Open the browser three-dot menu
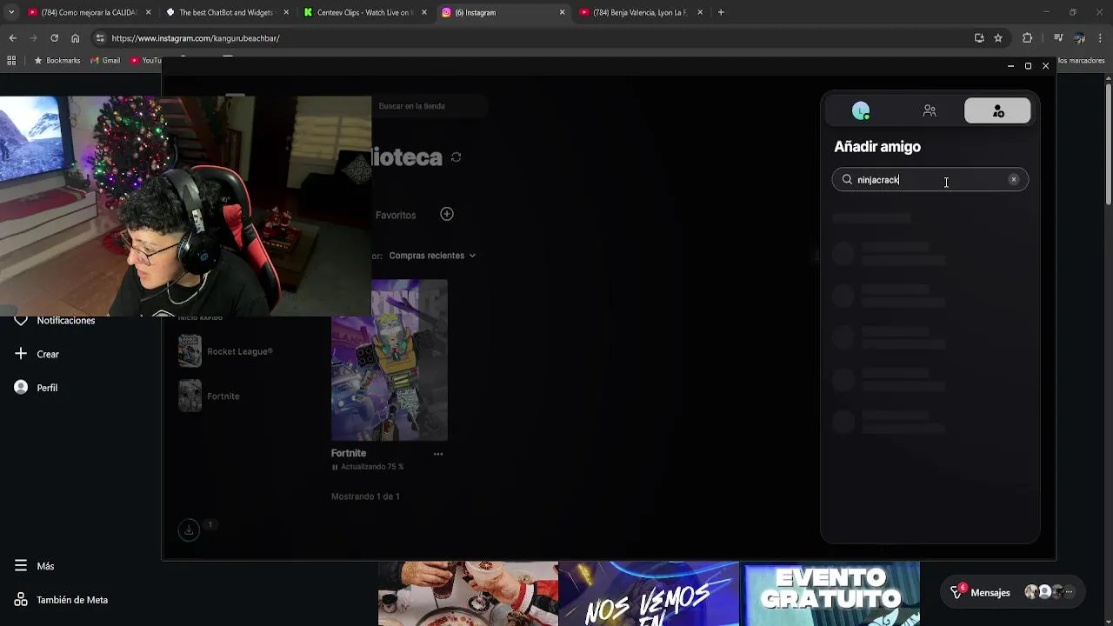1113x626 pixels. pyautogui.click(x=1102, y=38)
